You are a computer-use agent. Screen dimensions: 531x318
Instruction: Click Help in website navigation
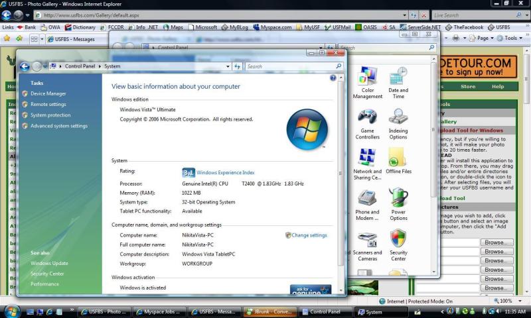498,87
